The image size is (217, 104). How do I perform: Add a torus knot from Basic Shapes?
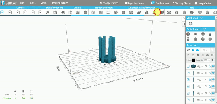(195, 39)
